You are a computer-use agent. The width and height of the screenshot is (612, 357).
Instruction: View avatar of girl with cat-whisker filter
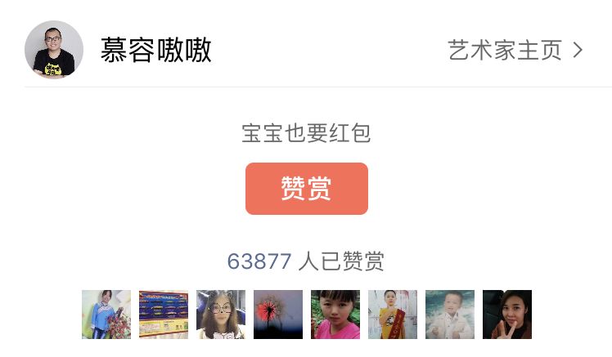click(x=221, y=315)
